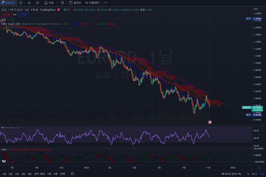The width and height of the screenshot is (266, 177).
Task: Click the add symbol plus icon
Action: point(21,3)
